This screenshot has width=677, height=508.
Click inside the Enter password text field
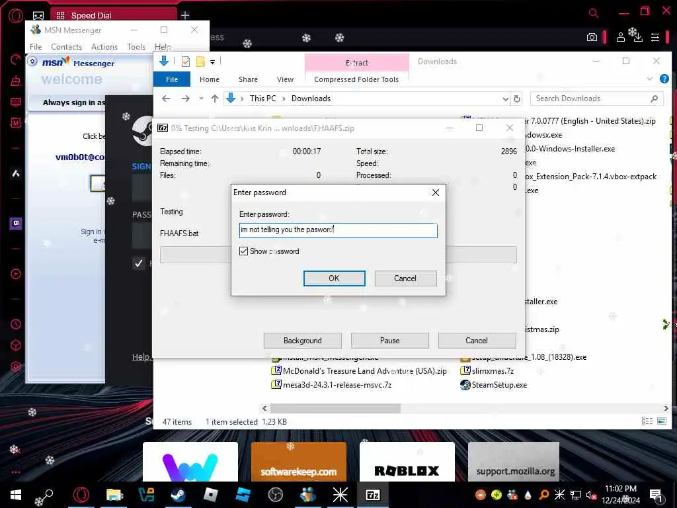click(338, 230)
